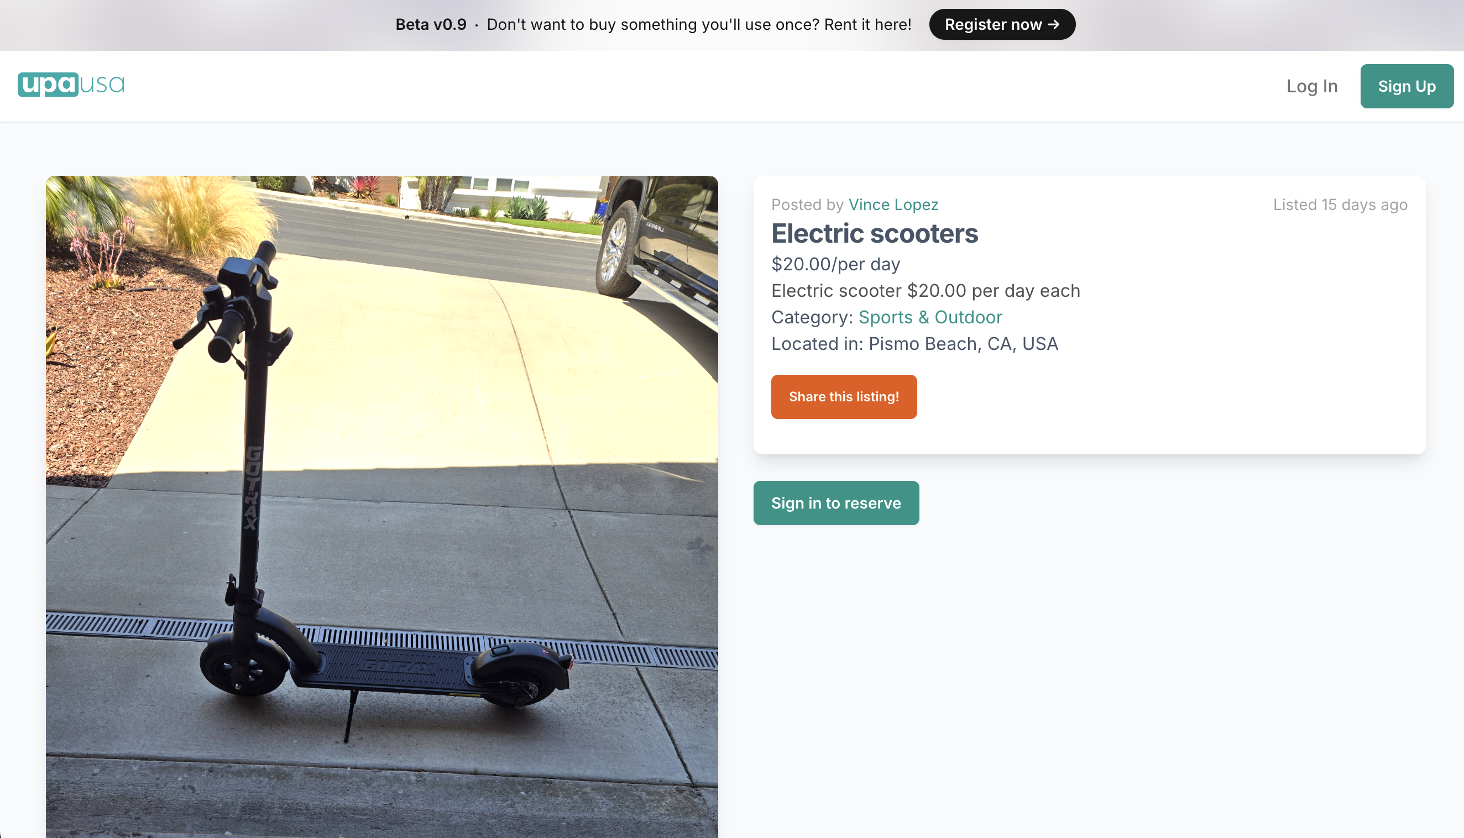Browse the Sports & Outdoor category link

tap(930, 317)
